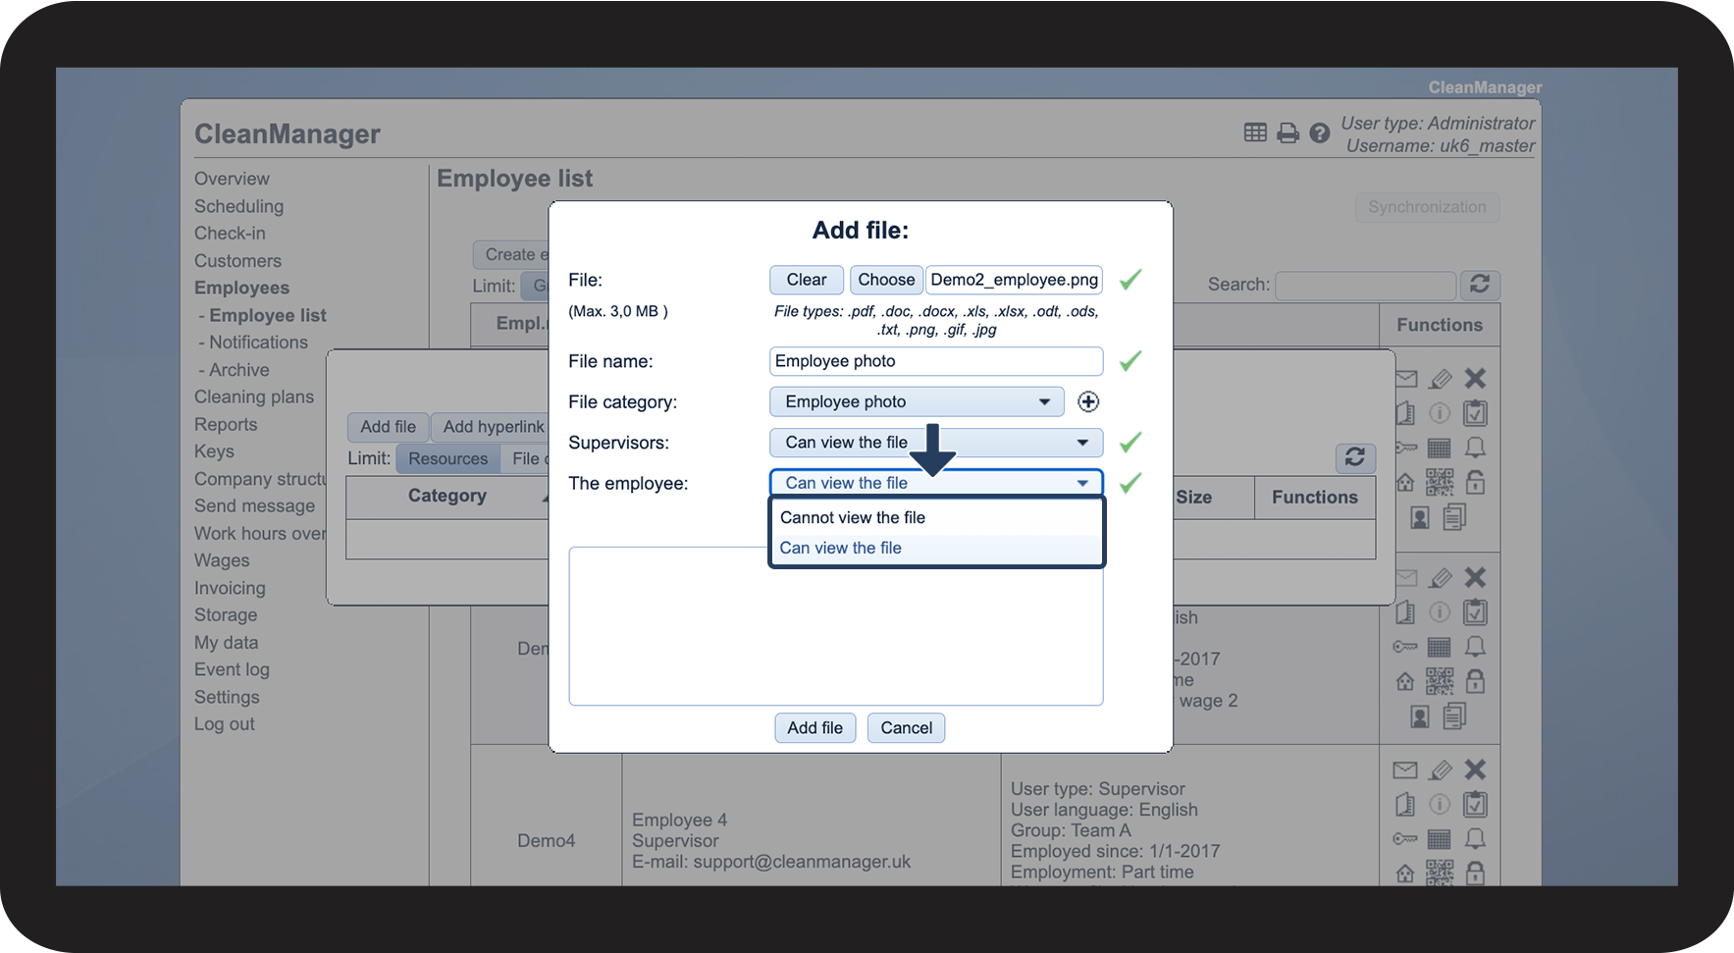Open Reports from the sidebar

[x=226, y=424]
